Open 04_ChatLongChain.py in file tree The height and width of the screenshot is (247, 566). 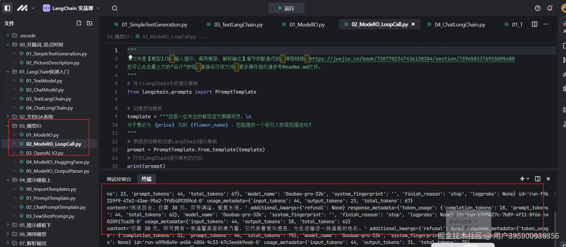[x=49, y=108]
